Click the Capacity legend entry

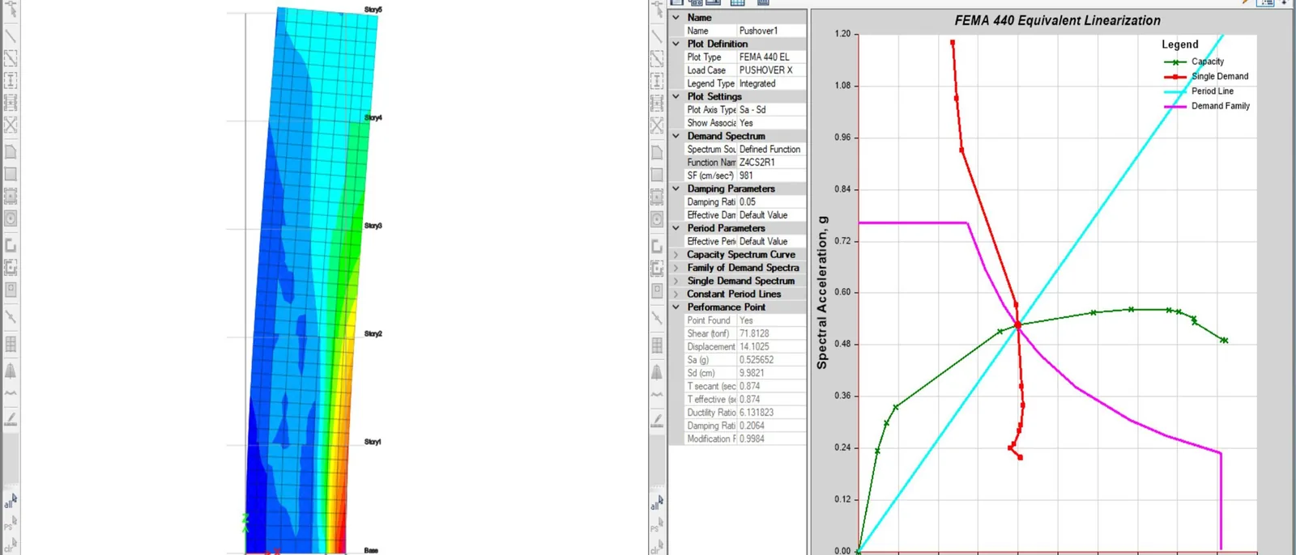(x=1194, y=61)
